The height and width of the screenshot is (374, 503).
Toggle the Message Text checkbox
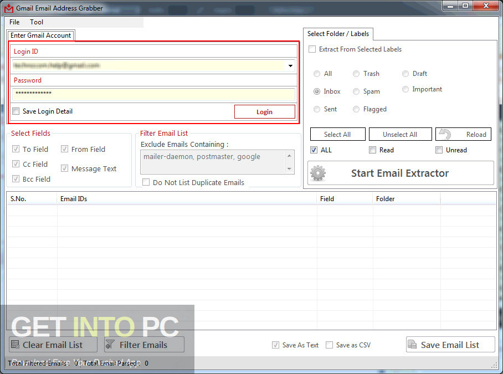pyautogui.click(x=64, y=168)
